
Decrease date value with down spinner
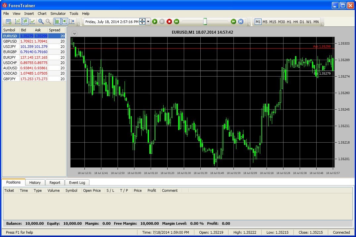(142, 23)
